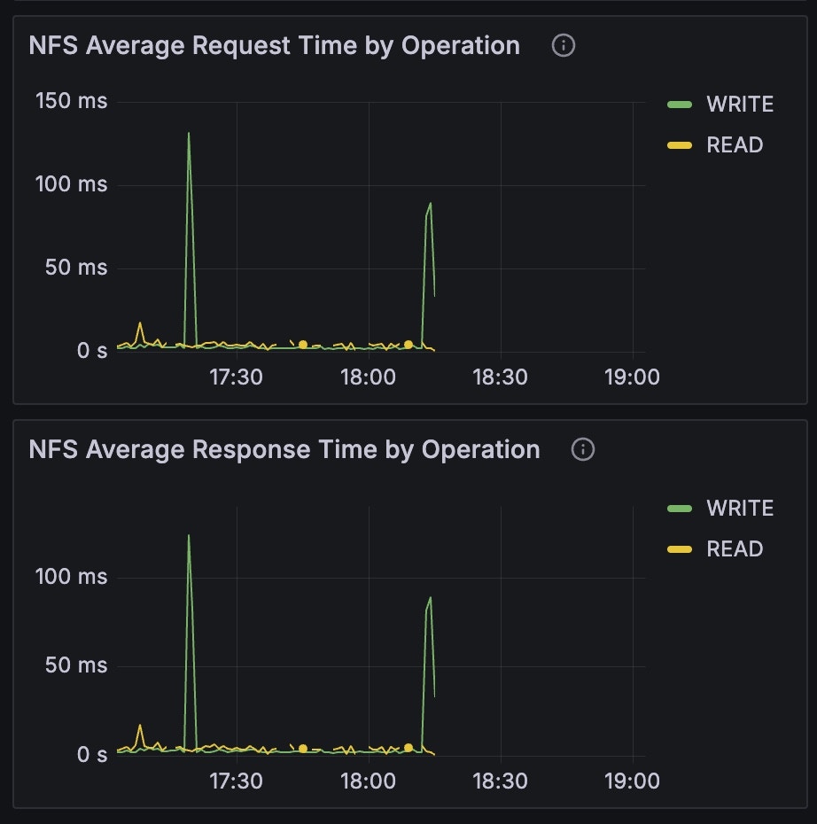Click green WRITE color swatch in Response Time legend
The image size is (817, 824).
[x=680, y=509]
